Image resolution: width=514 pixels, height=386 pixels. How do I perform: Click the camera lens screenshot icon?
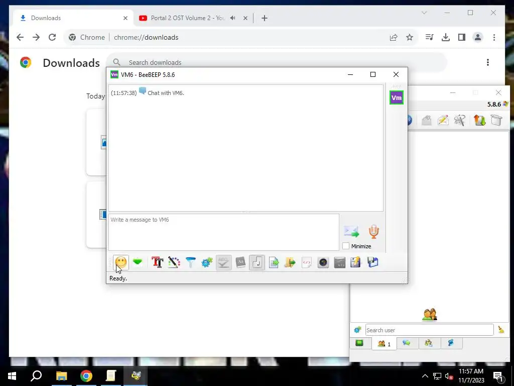pos(323,262)
